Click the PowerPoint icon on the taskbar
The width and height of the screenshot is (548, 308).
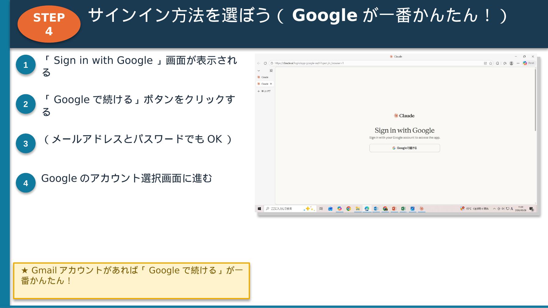point(394,208)
